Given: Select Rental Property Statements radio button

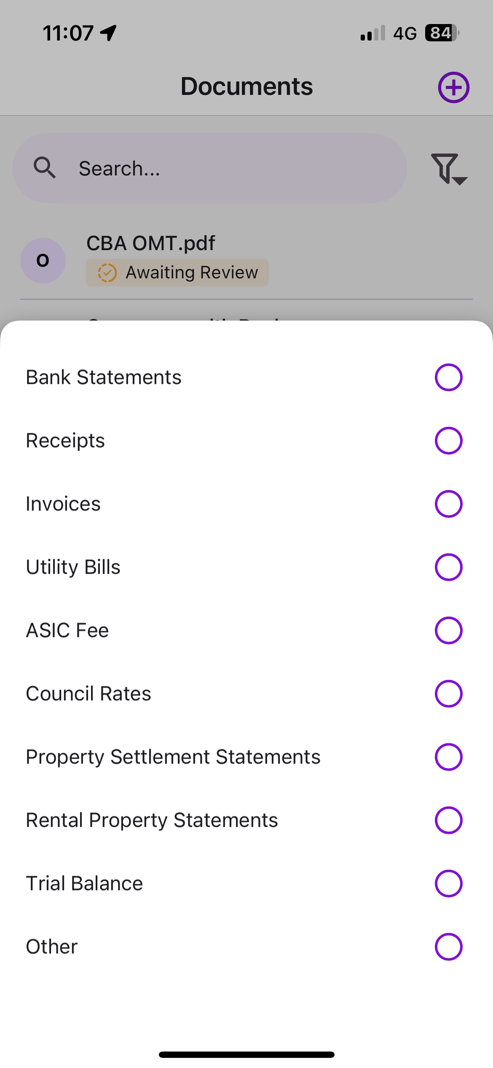Looking at the screenshot, I should coord(448,820).
